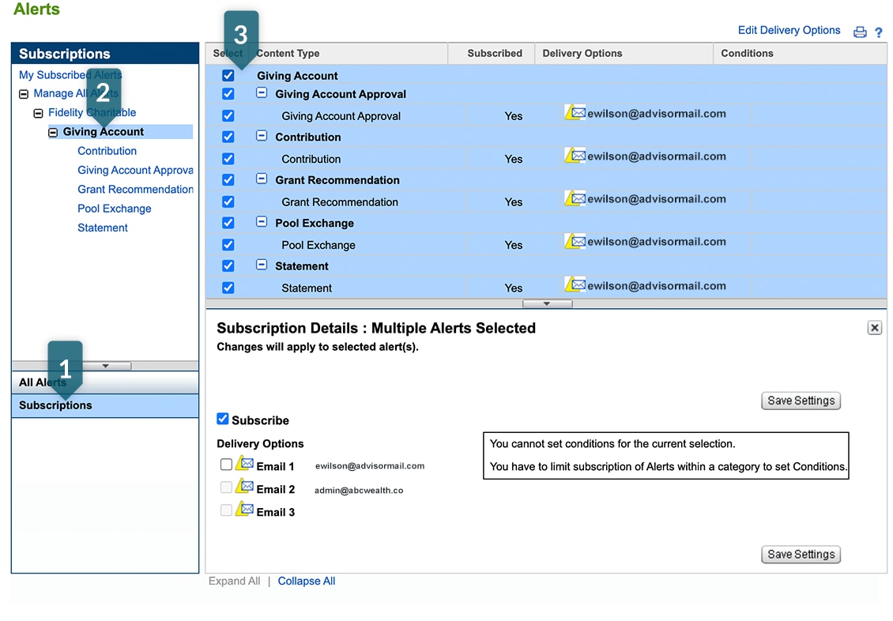Click the table pane collapse arrow handle
Screen dimensions: 893x621
click(547, 304)
